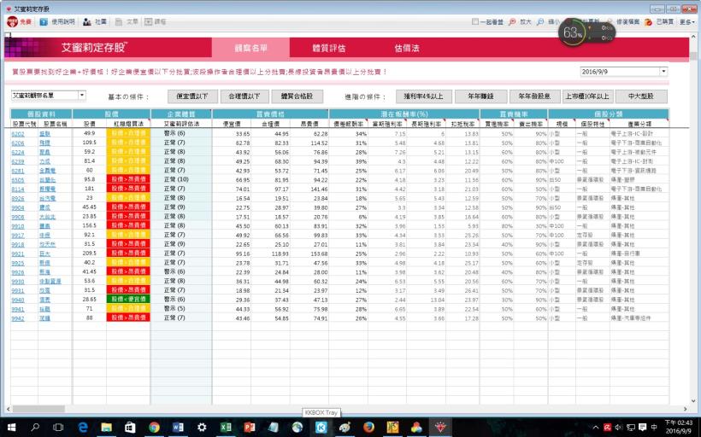
Task: Open the Windows Store taskbar icon
Action: click(130, 427)
